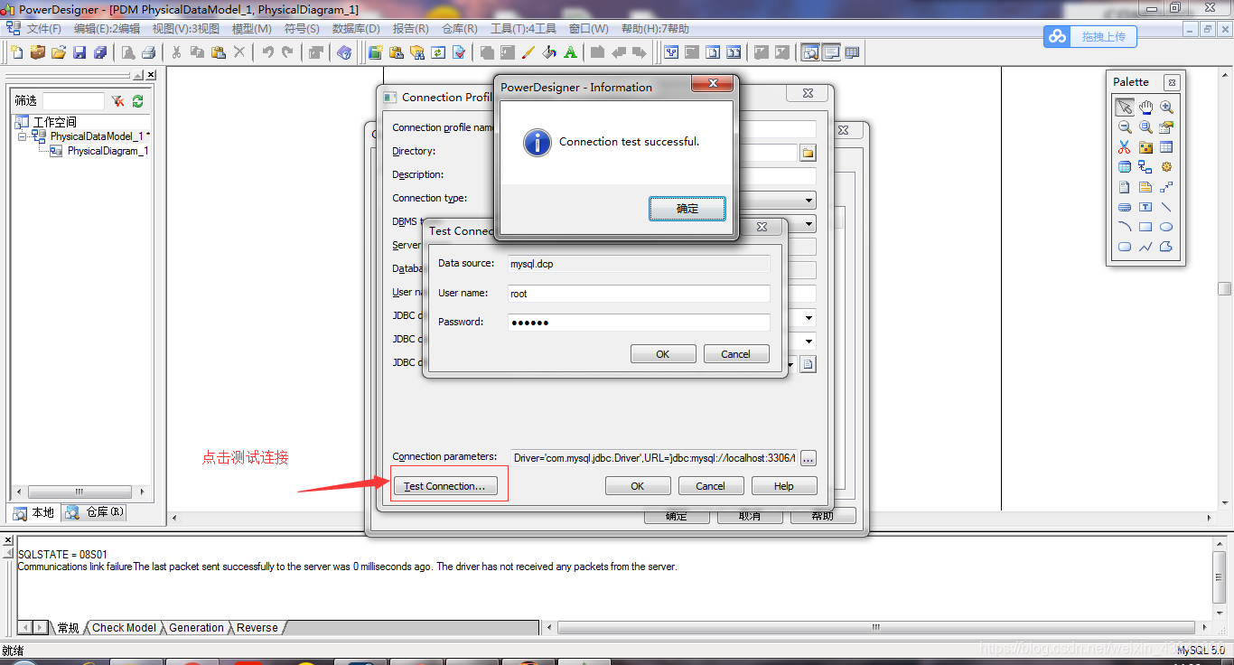The image size is (1234, 665).
Task: Select the scissors Delete tool in Palette
Action: click(1124, 147)
